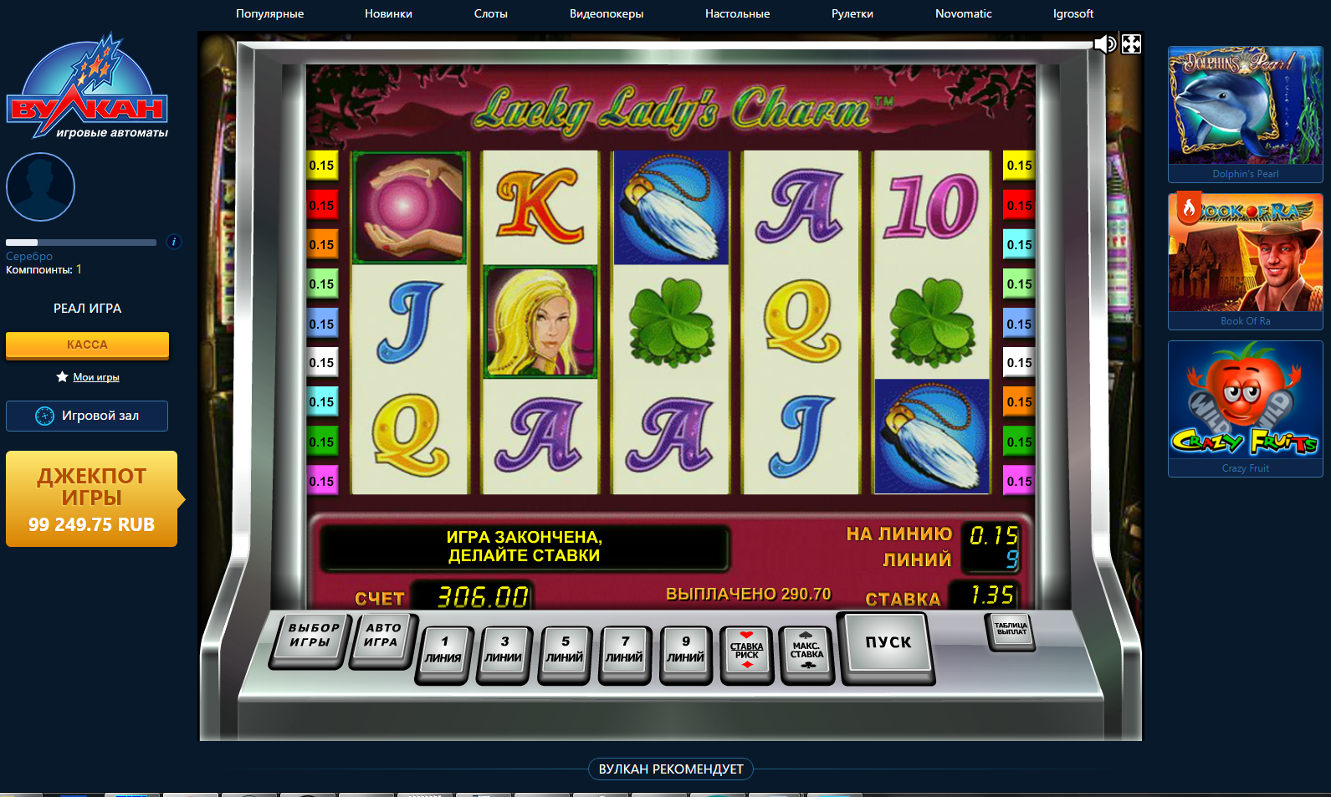This screenshot has height=797, width=1331.
Task: Click the Серебро level progress bar
Action: [81, 243]
